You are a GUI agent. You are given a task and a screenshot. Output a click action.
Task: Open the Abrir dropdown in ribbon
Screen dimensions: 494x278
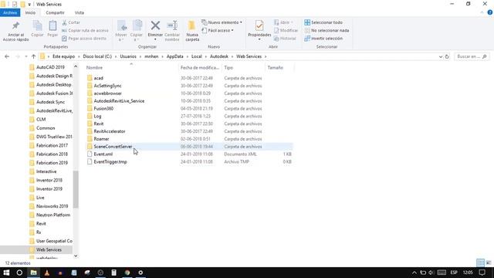pyautogui.click(x=284, y=22)
